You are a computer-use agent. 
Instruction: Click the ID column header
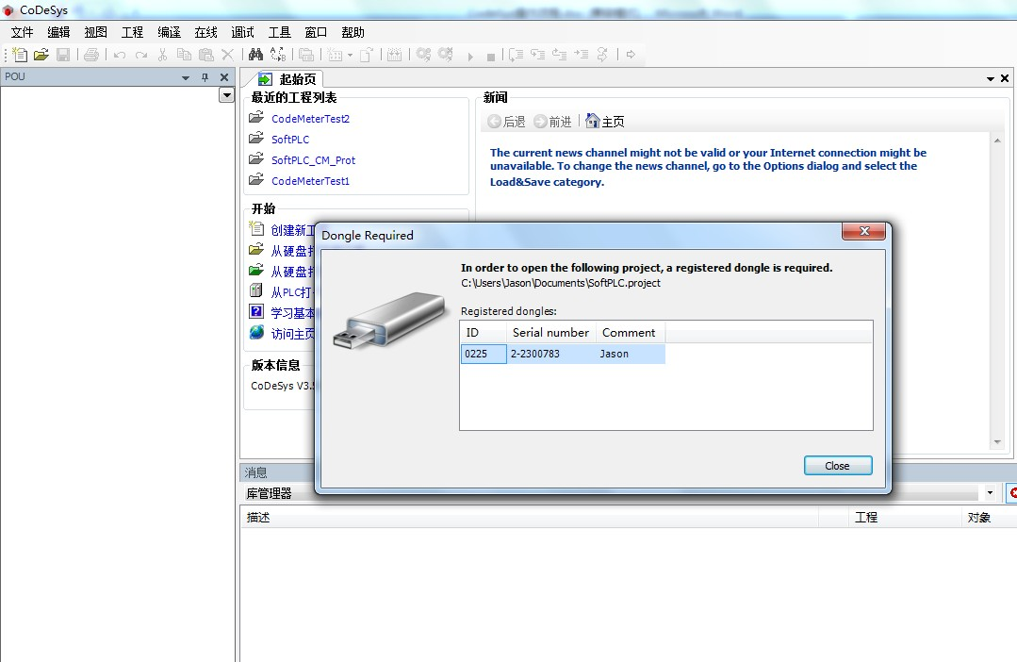(484, 332)
